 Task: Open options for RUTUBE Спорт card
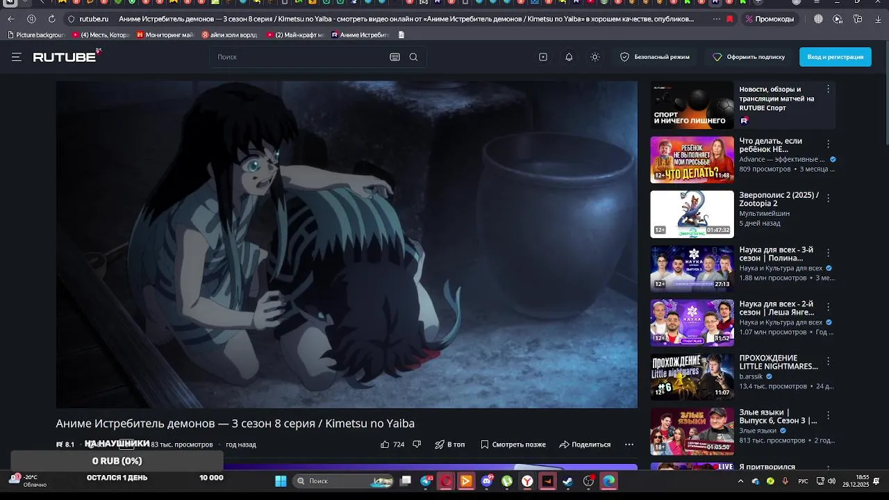coord(828,90)
